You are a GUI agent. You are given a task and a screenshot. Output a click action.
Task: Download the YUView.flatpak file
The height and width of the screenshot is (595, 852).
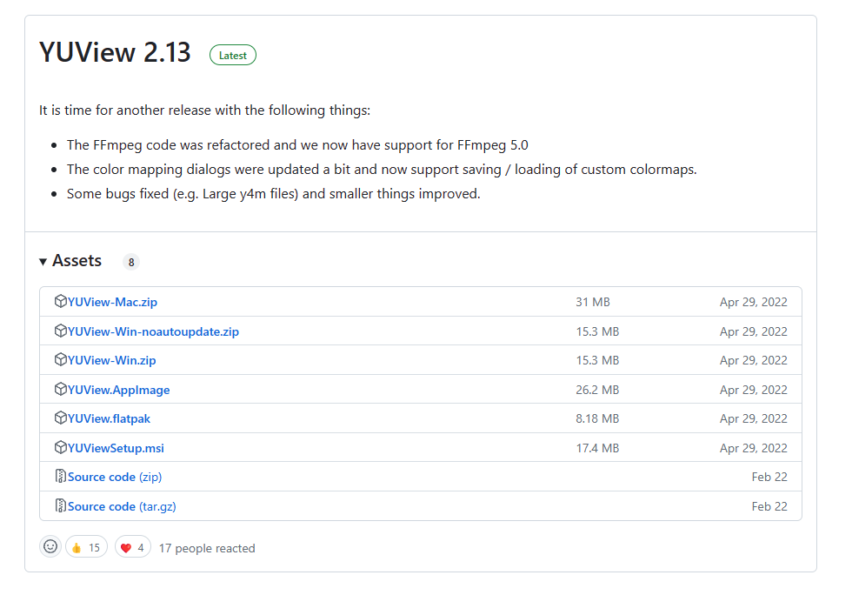pyautogui.click(x=110, y=418)
